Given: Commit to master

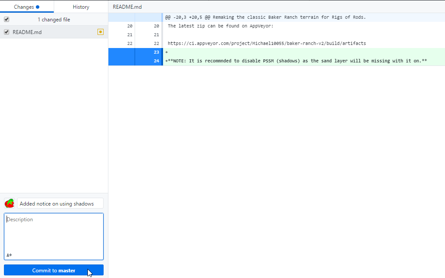Looking at the screenshot, I should point(54,270).
